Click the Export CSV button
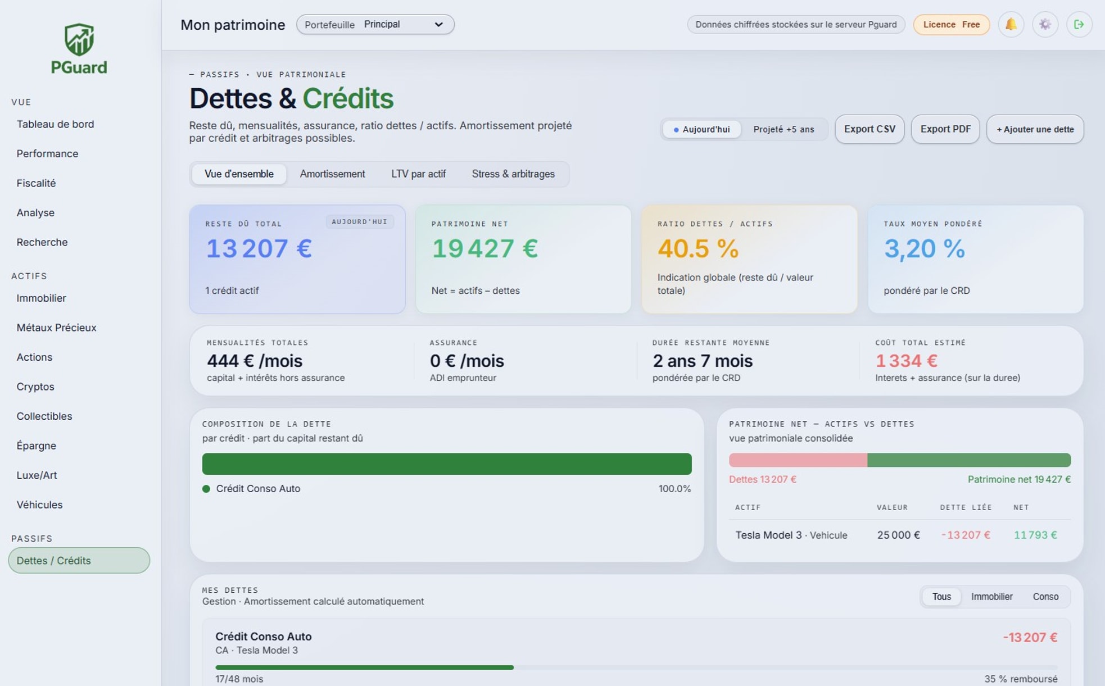 click(869, 129)
